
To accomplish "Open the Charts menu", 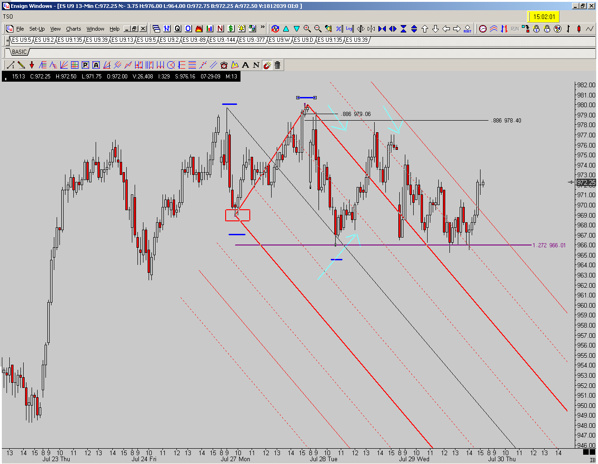I will [x=73, y=29].
